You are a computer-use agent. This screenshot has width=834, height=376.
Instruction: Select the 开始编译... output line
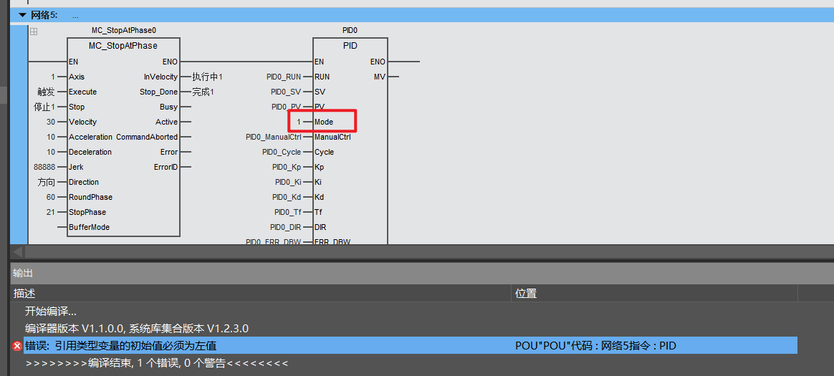[51, 311]
